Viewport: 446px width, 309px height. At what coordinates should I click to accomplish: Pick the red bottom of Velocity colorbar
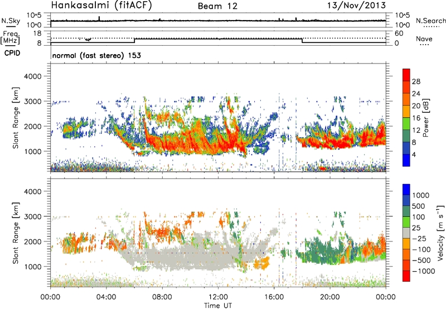point(406,276)
